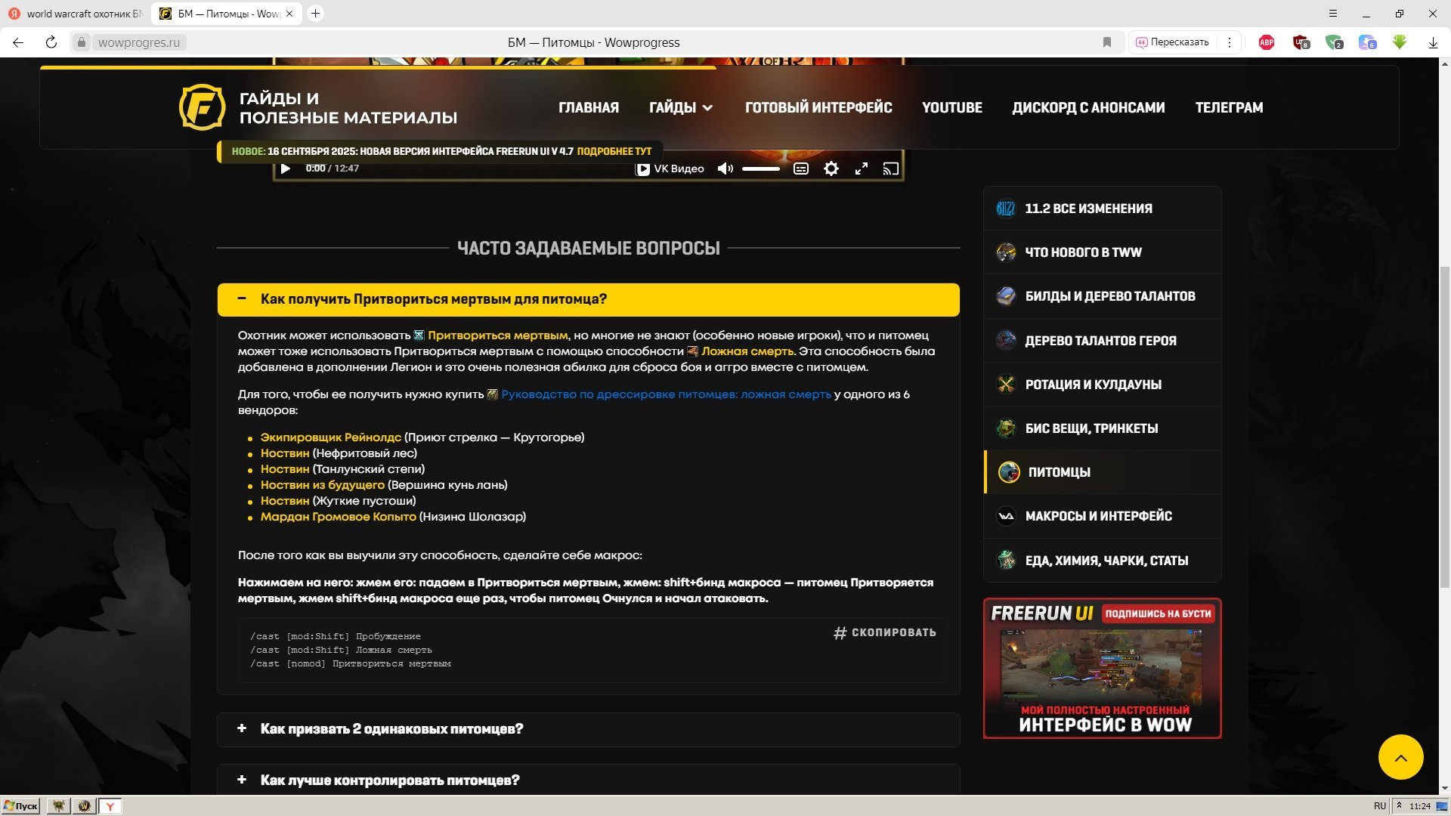Expand the ГАЙДЫ dropdown menu
Screen dimensions: 1451x816
point(681,107)
